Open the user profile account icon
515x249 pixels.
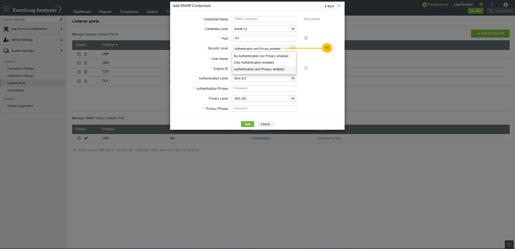[506, 5]
